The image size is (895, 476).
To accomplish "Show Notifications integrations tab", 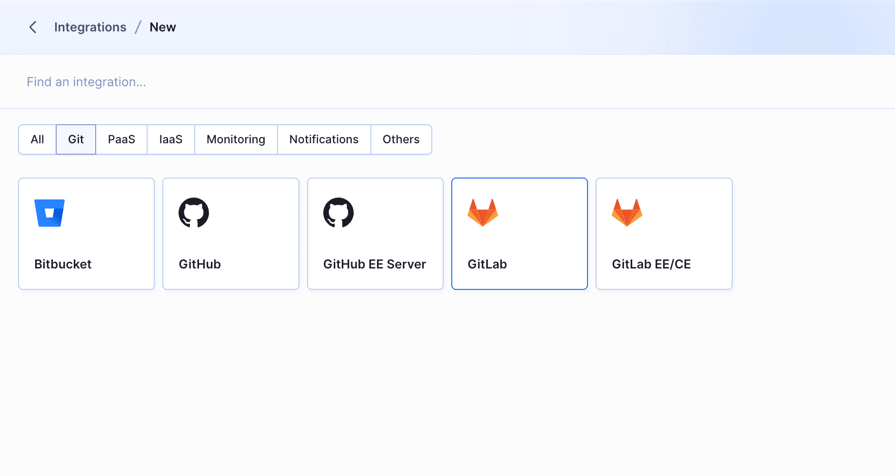I will (x=324, y=139).
